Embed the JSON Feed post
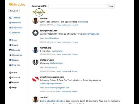The height and width of the screenshot is (104, 139). (75, 25)
